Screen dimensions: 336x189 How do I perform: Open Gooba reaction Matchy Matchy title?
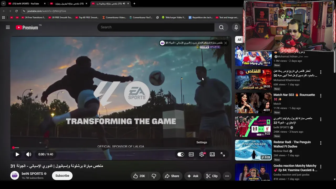click(295, 168)
